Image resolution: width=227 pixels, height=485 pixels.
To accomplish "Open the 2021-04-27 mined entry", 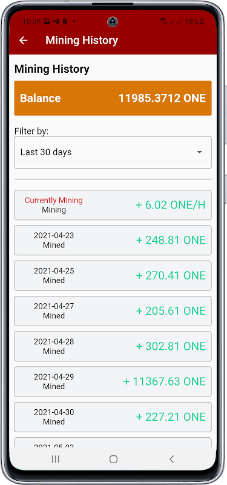I will coord(113,311).
